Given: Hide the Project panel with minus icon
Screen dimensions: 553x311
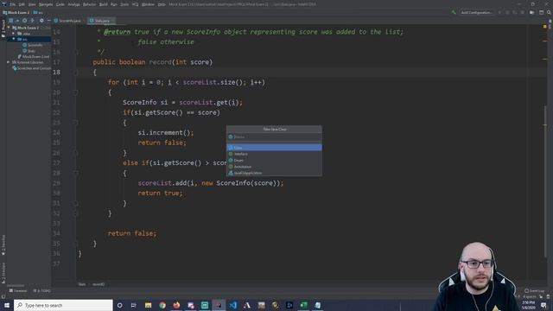Looking at the screenshot, I should point(49,21).
